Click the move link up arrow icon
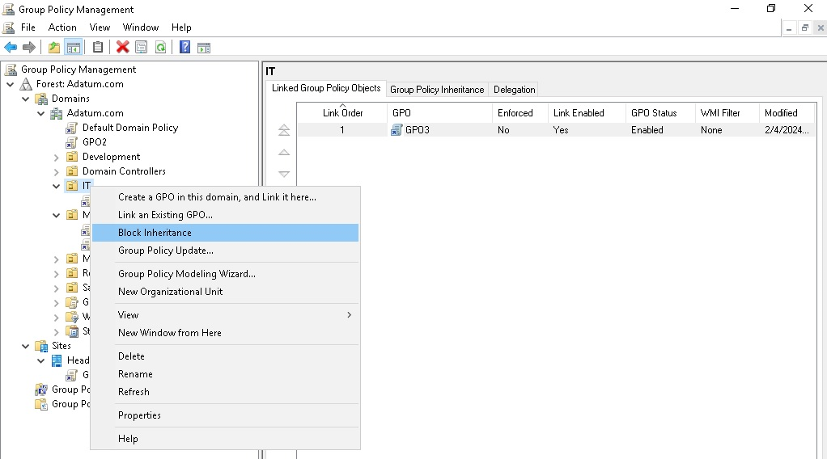 tap(284, 152)
